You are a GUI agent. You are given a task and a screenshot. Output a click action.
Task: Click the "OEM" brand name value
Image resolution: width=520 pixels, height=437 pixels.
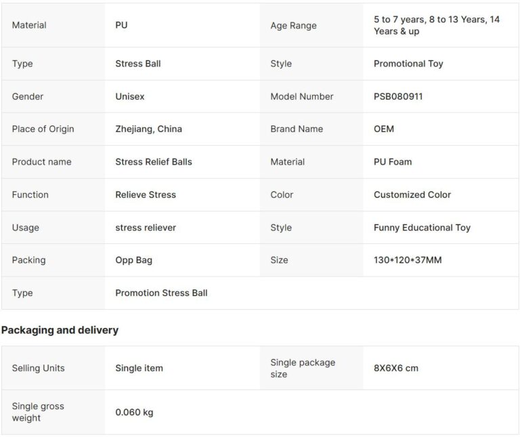[383, 129]
